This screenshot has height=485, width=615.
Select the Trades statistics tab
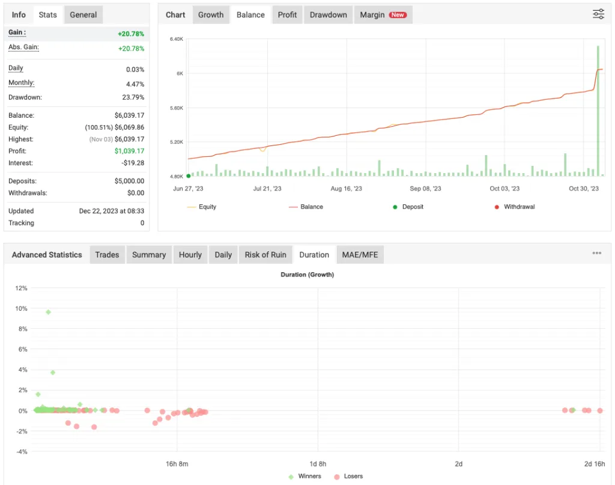coord(107,254)
